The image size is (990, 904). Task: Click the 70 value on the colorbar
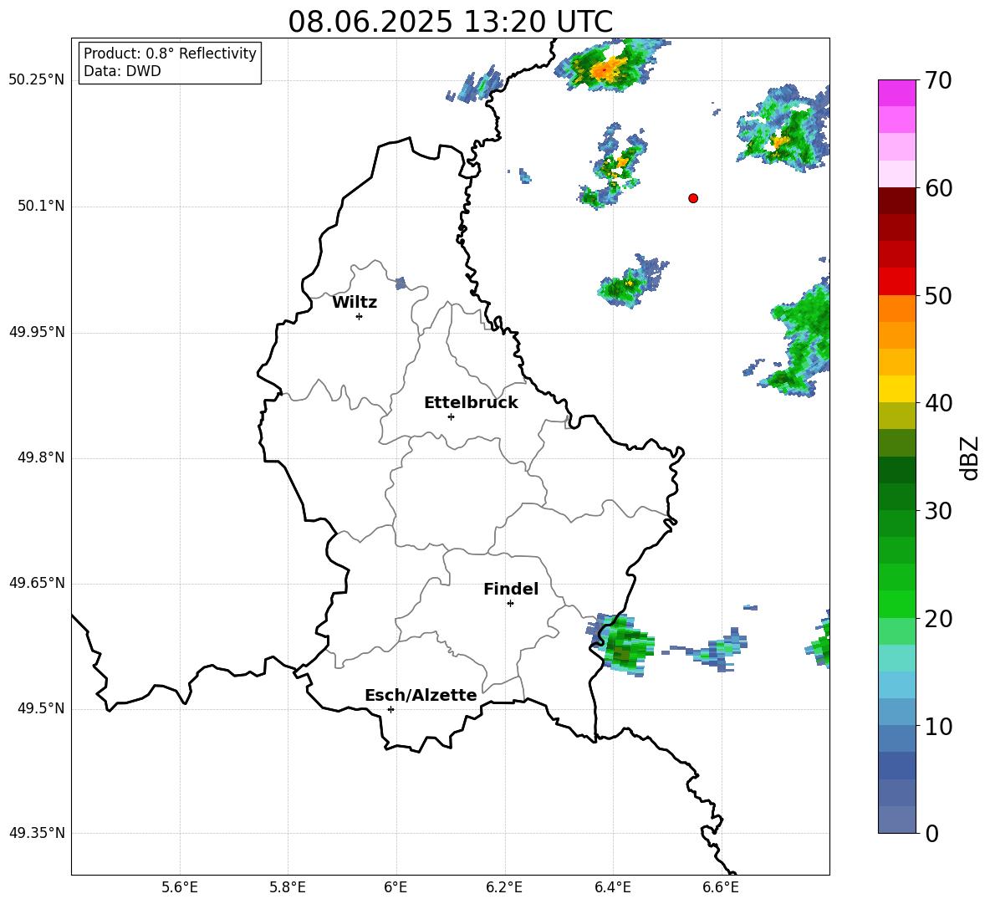[x=937, y=80]
